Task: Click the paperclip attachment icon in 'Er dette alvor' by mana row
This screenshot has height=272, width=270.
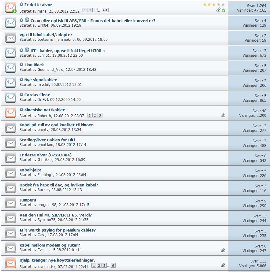Action: [x=218, y=10]
